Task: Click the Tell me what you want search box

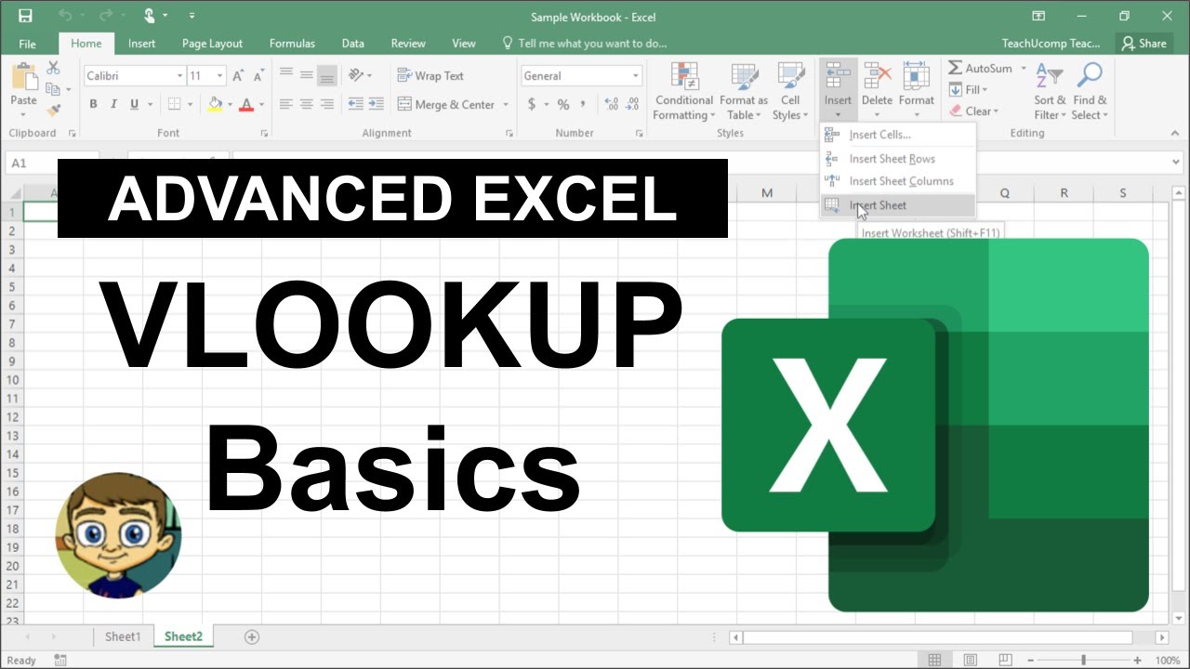Action: [x=584, y=43]
